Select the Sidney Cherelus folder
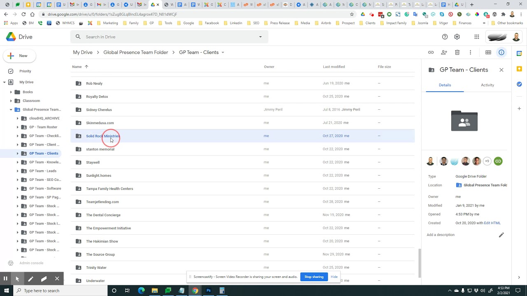This screenshot has width=527, height=296. pyautogui.click(x=243, y=110)
